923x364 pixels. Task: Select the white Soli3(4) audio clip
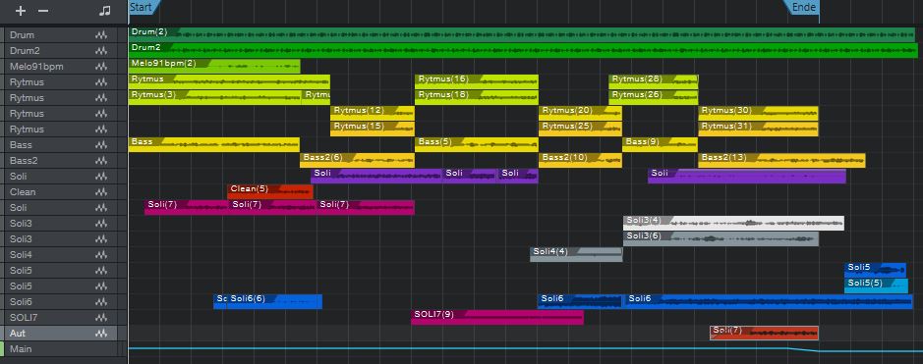pos(733,223)
